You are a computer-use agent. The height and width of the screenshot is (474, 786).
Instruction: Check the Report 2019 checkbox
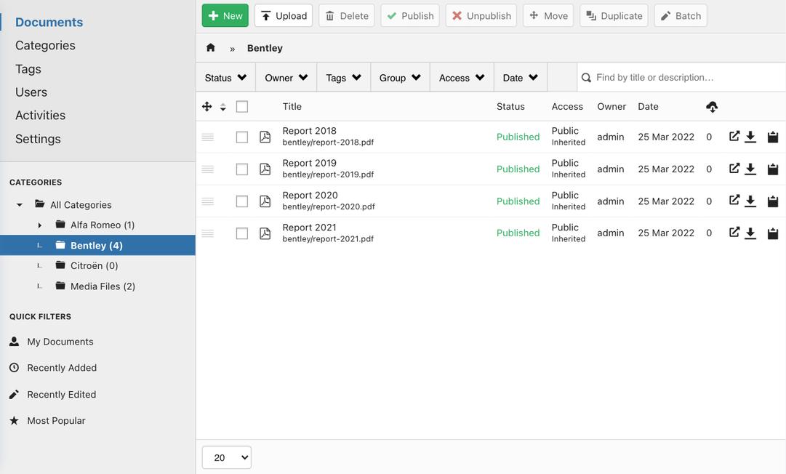tap(242, 169)
